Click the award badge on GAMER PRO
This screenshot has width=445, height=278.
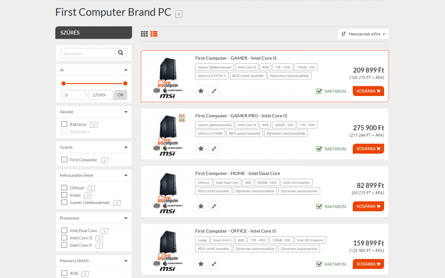pos(182,118)
